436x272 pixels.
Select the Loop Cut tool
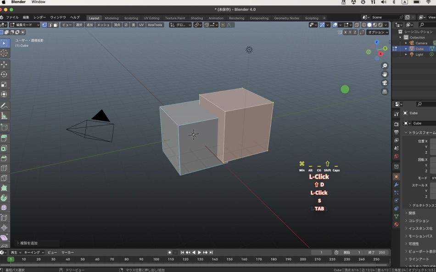(4, 168)
